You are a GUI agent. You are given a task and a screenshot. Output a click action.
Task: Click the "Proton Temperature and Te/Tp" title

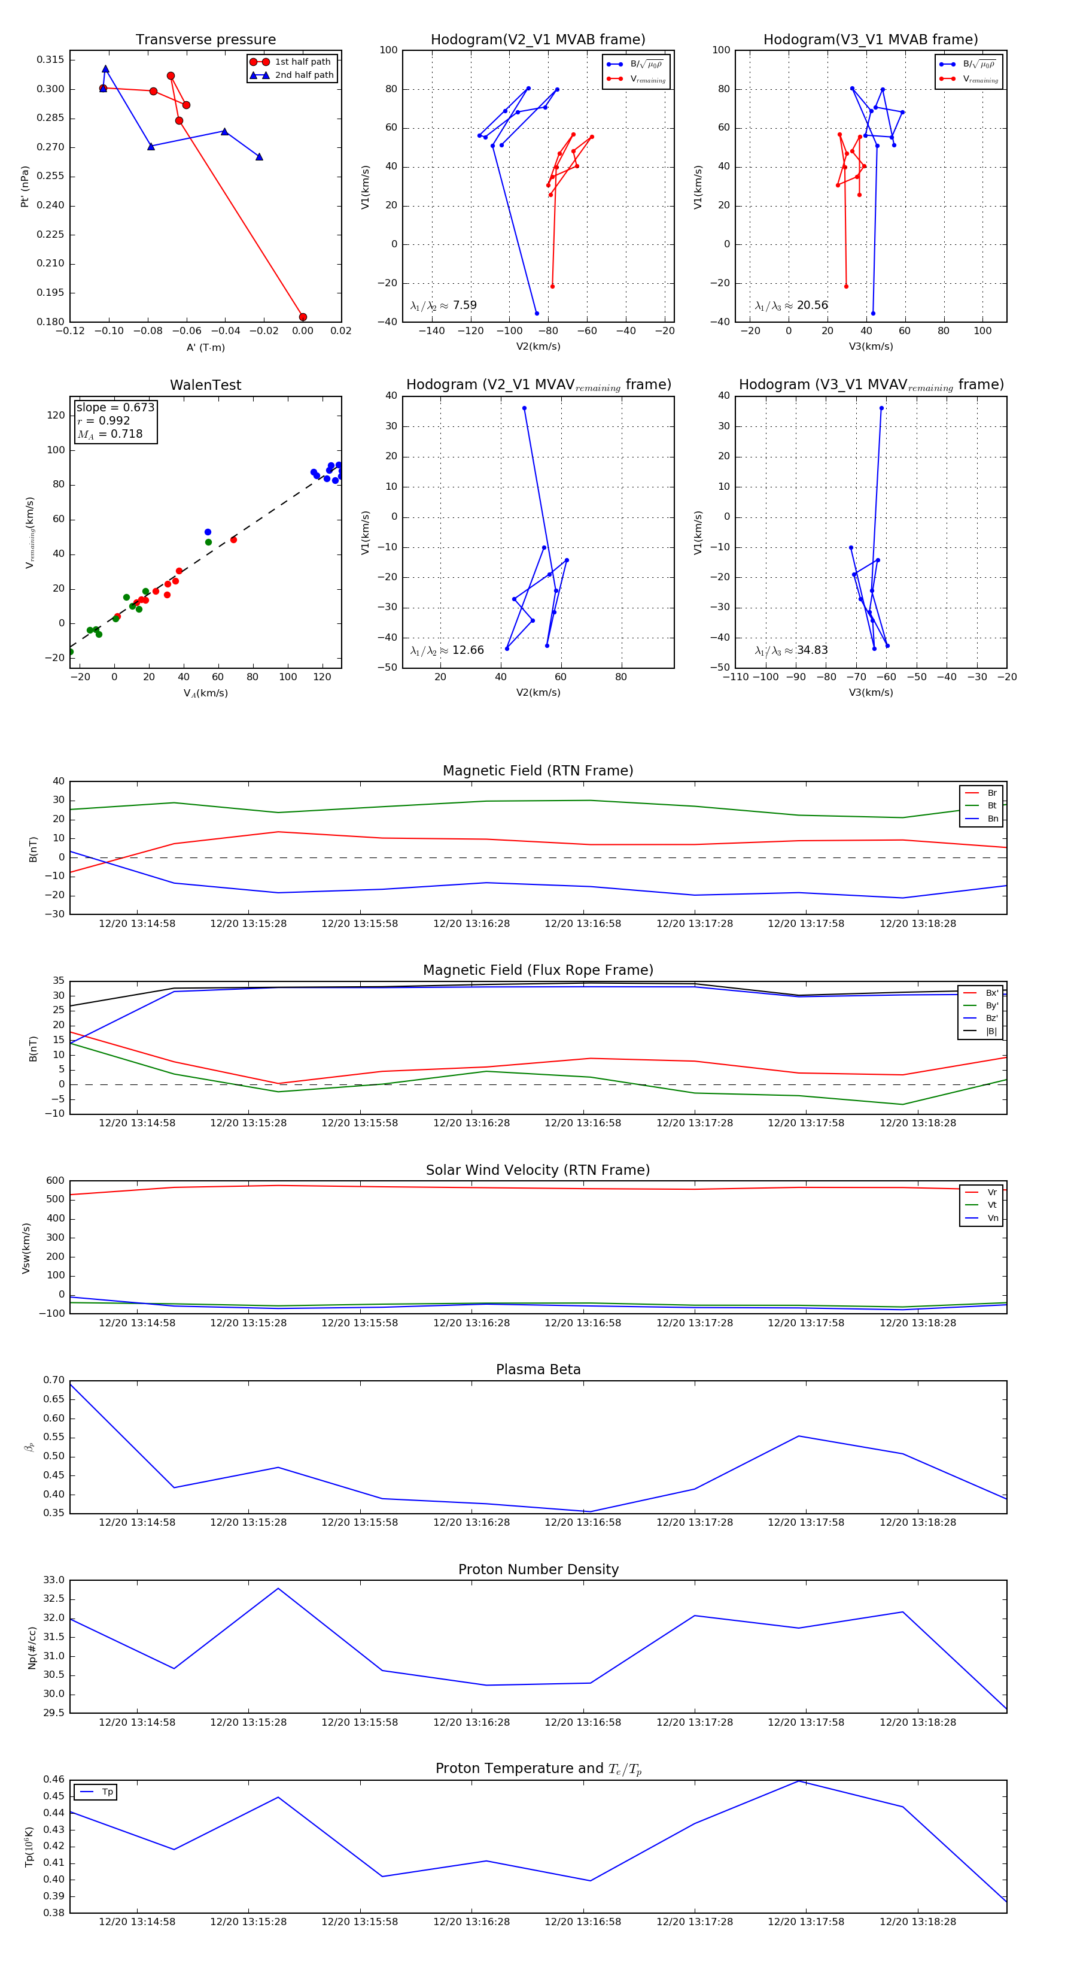pyautogui.click(x=538, y=1769)
